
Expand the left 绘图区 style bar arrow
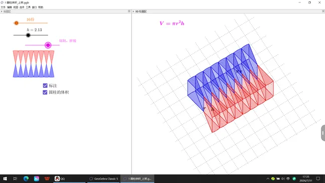(2, 12)
